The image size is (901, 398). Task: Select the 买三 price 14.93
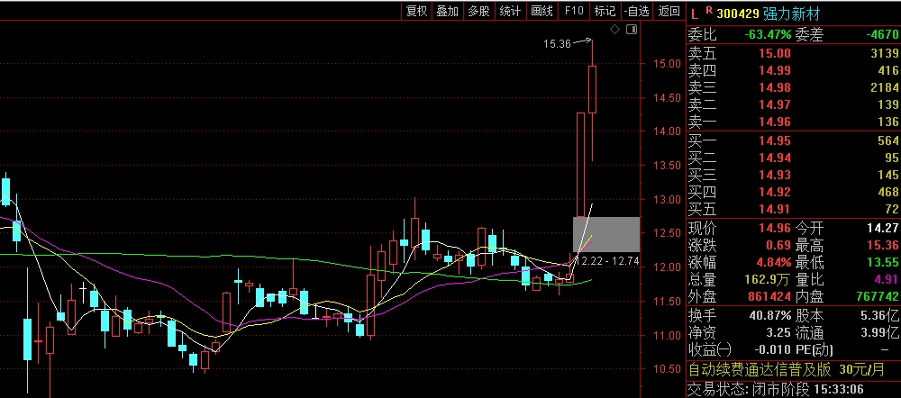(x=775, y=175)
